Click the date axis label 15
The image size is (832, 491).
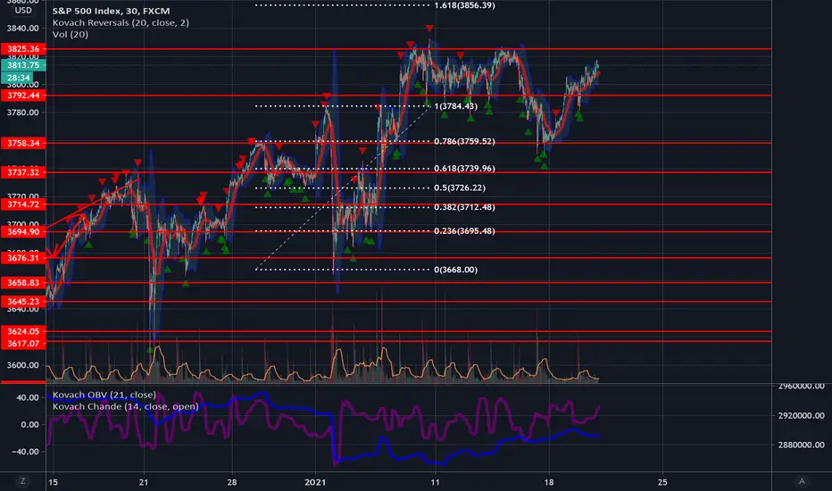click(x=53, y=482)
